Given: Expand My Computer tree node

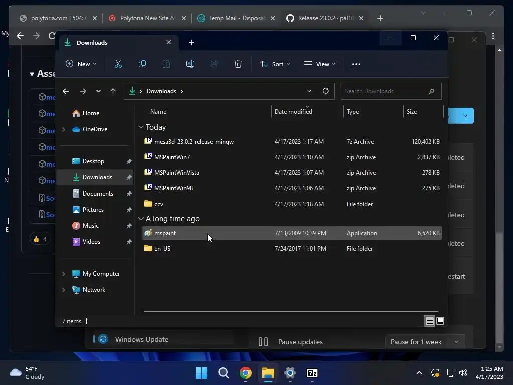Looking at the screenshot, I should click(x=64, y=274).
